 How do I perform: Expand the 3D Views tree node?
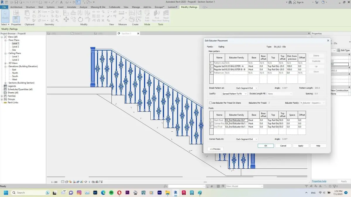[x=6, y=63]
